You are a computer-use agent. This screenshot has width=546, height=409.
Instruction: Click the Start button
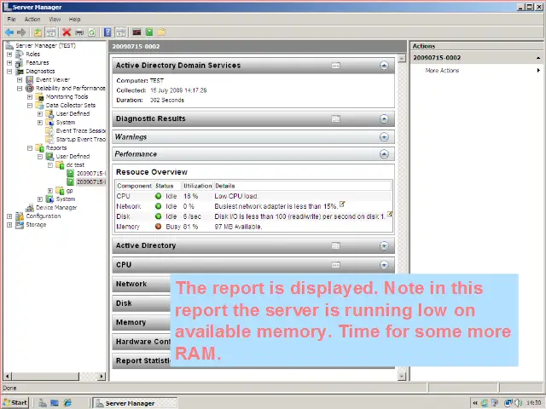[15, 403]
